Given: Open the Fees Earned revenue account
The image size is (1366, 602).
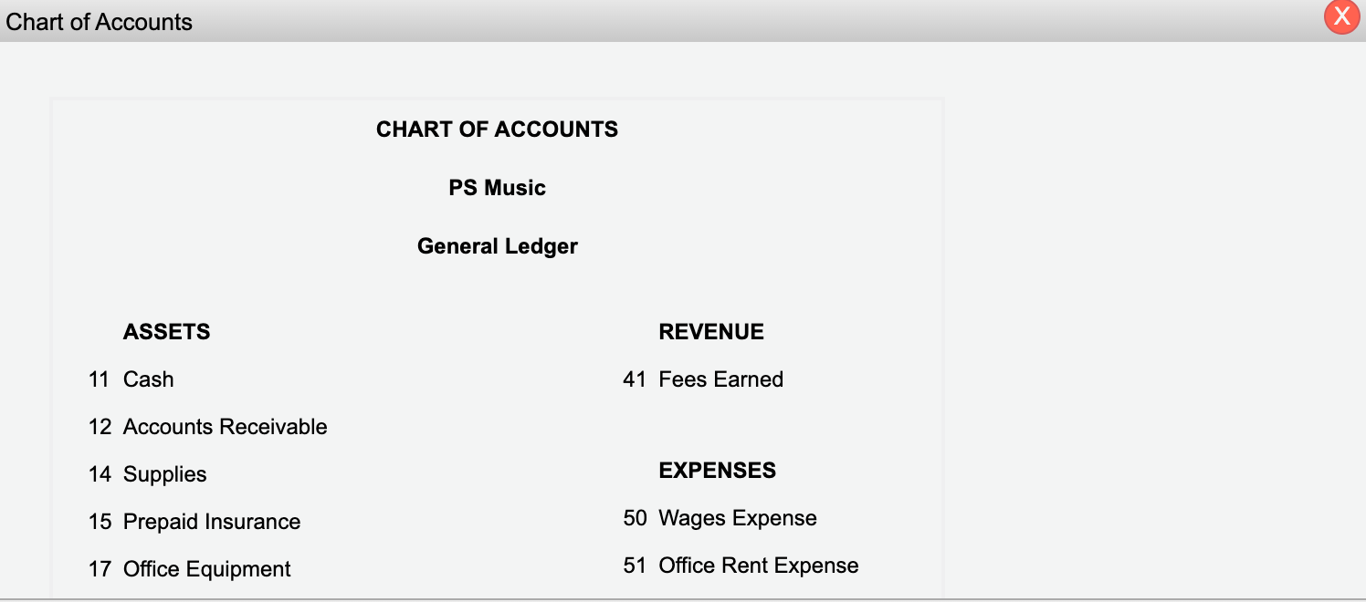Looking at the screenshot, I should 721,379.
